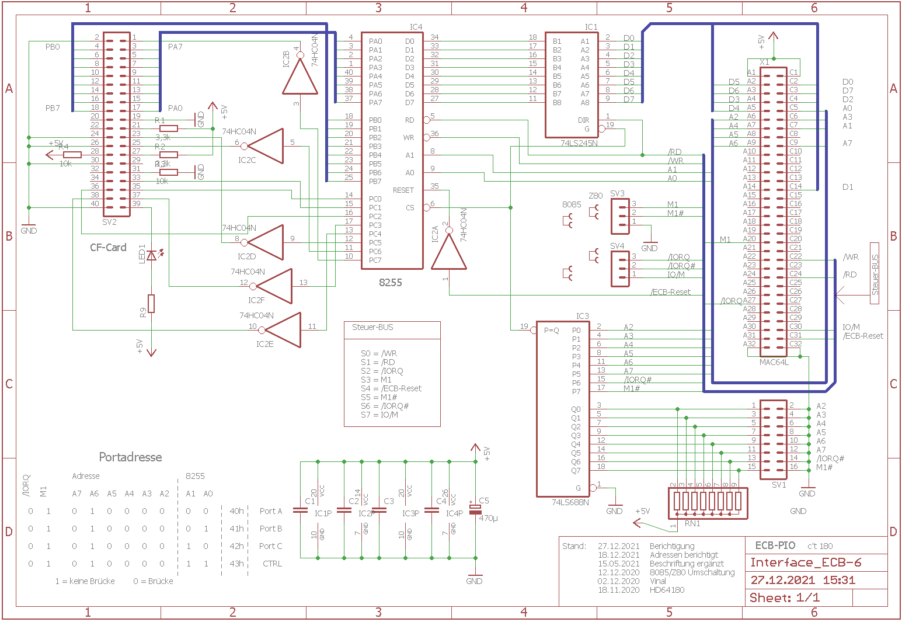Screen dimensions: 902x622
Task: Click the IC2B inverter triangle symbol
Action: pos(299,78)
